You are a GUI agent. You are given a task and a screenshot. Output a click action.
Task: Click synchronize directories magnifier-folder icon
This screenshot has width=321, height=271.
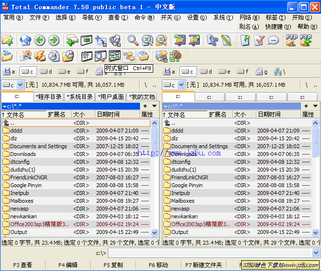point(161,40)
